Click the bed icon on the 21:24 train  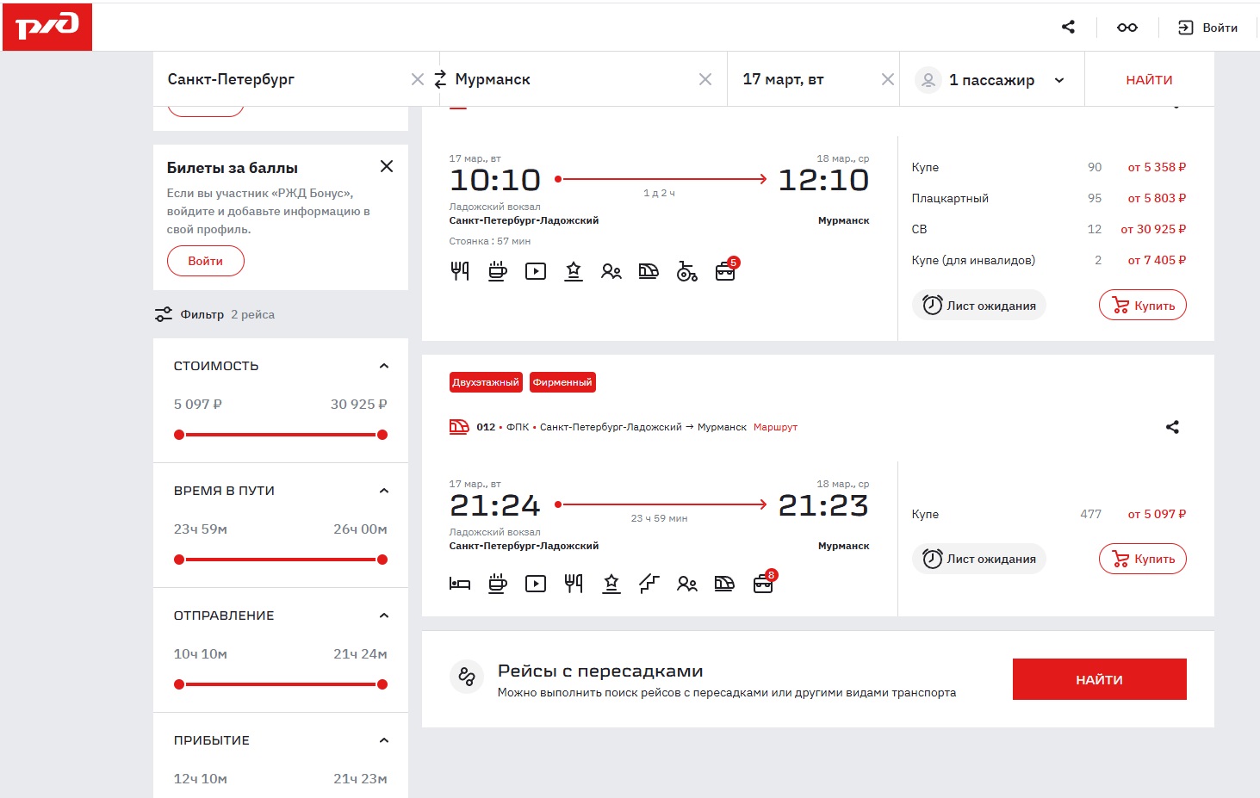coord(460,584)
